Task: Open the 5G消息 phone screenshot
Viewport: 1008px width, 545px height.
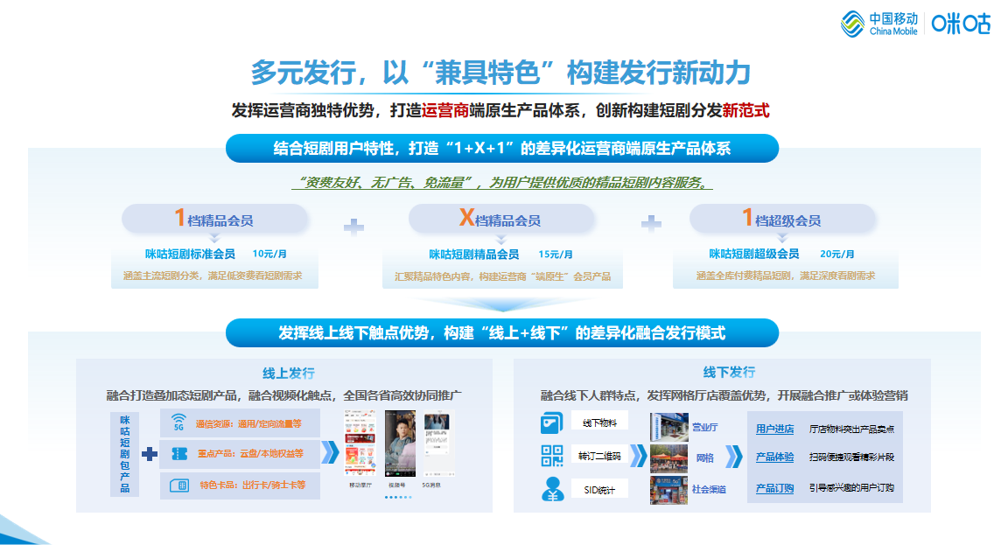Action: pyautogui.click(x=439, y=444)
